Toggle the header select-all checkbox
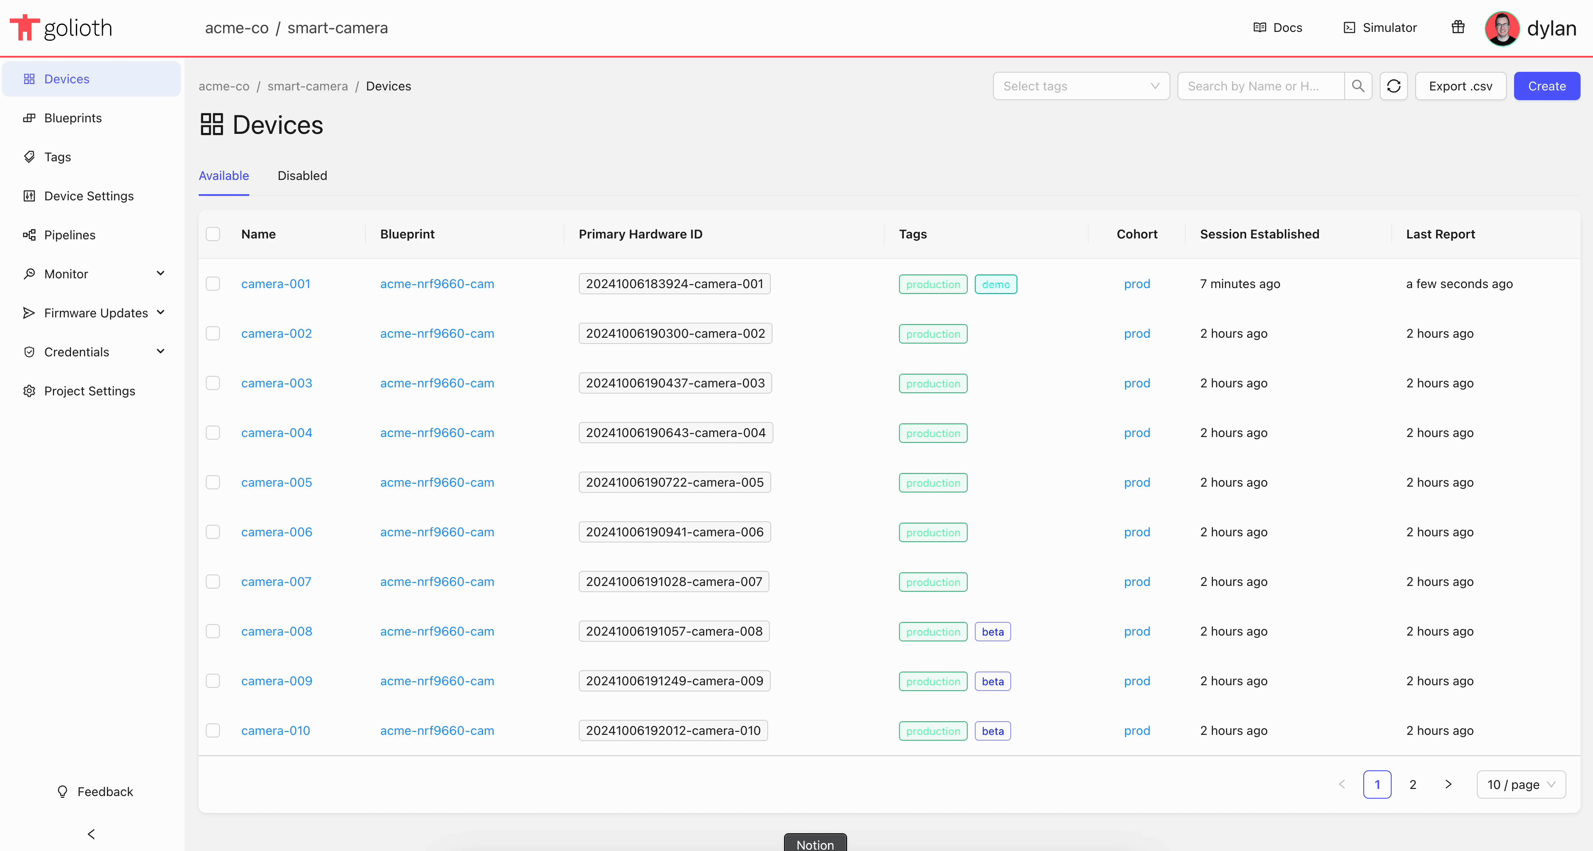The height and width of the screenshot is (851, 1593). click(213, 234)
